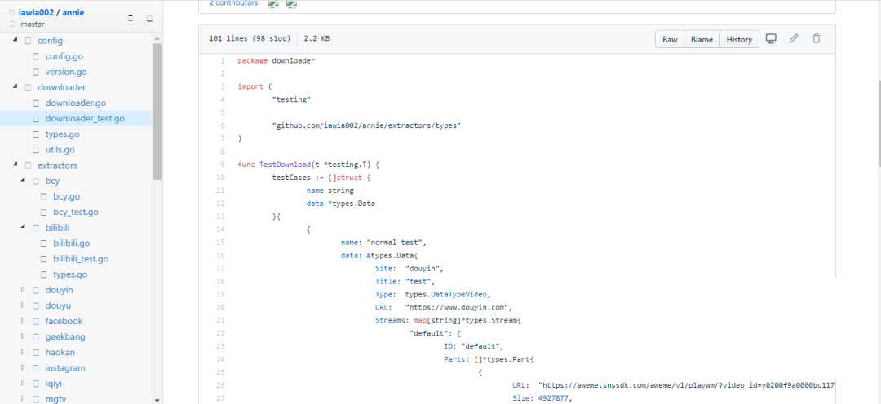Click the pencil edit file icon
881x404 pixels.
coord(794,39)
